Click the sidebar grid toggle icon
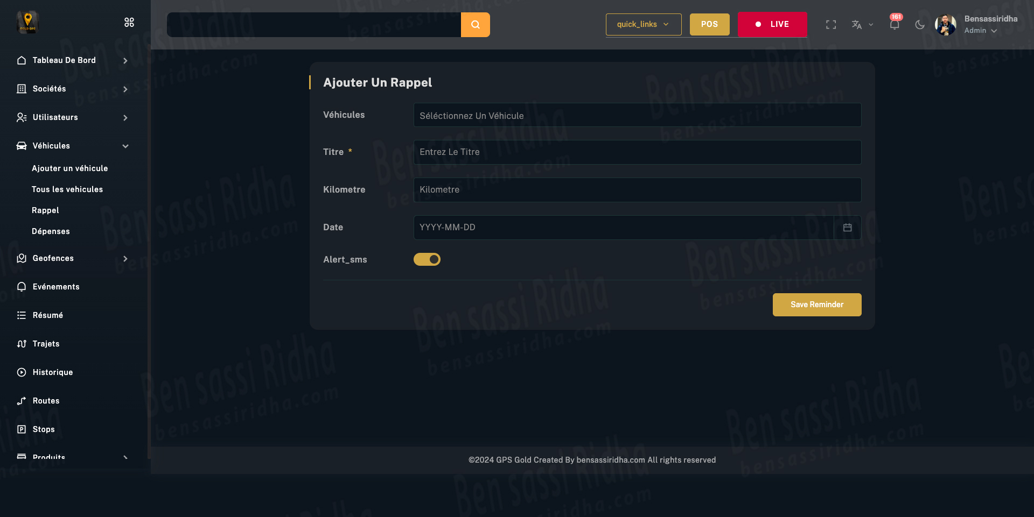This screenshot has width=1034, height=517. [129, 22]
